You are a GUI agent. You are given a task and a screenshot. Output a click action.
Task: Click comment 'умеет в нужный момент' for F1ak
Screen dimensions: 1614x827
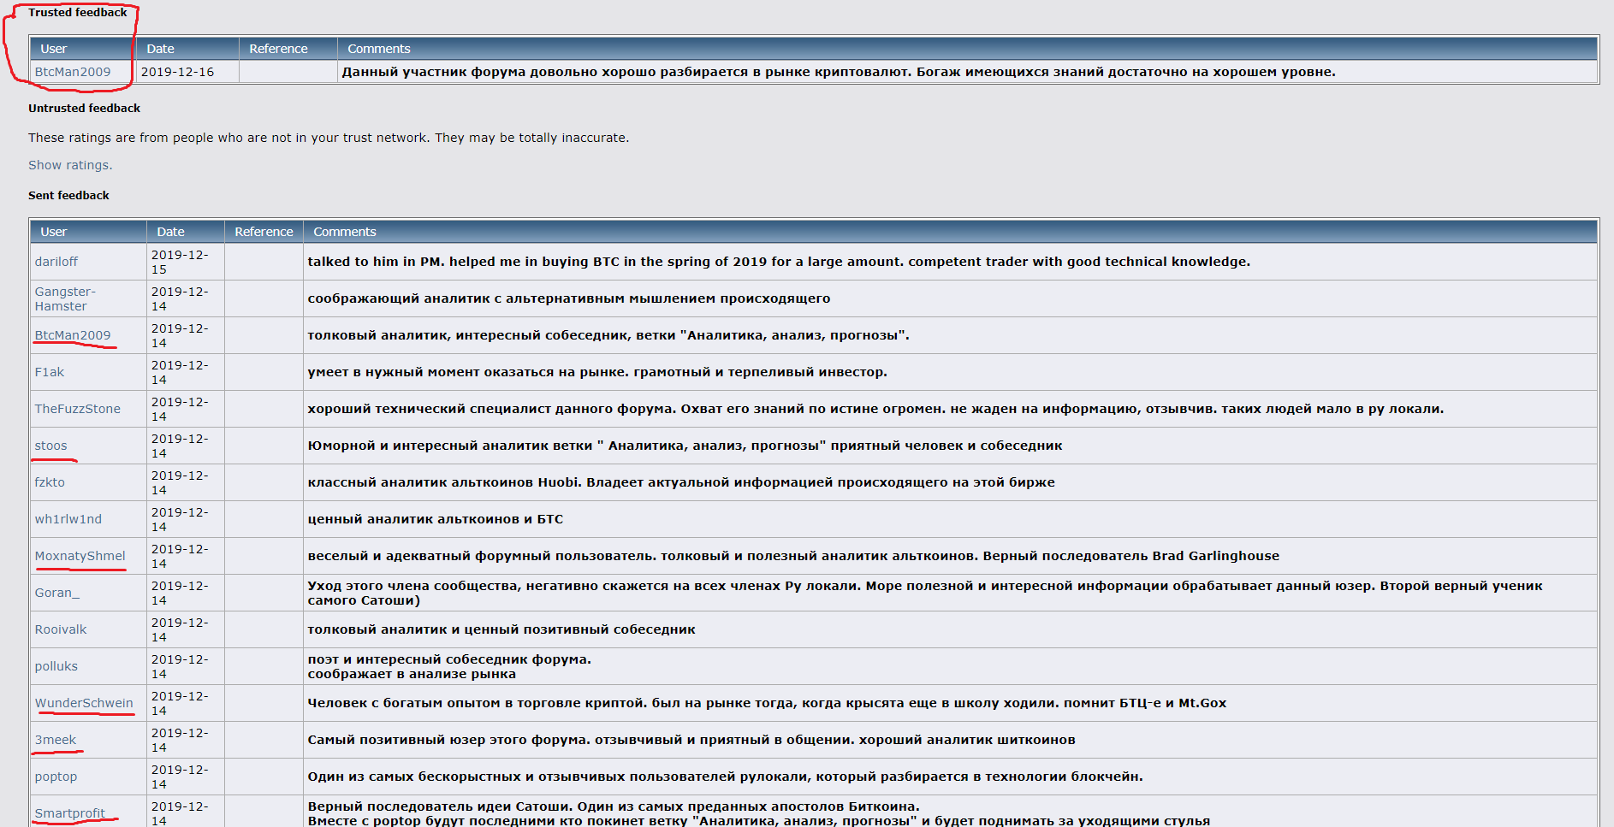pos(597,372)
